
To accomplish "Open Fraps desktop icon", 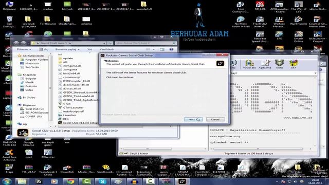I will (x=9, y=169).
